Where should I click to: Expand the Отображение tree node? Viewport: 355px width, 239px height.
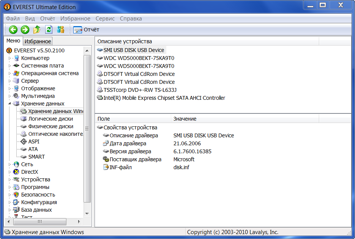tap(9, 88)
